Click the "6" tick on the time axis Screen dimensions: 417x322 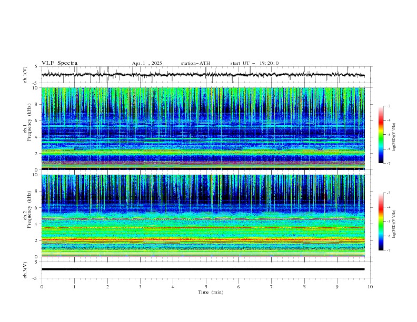click(239, 287)
